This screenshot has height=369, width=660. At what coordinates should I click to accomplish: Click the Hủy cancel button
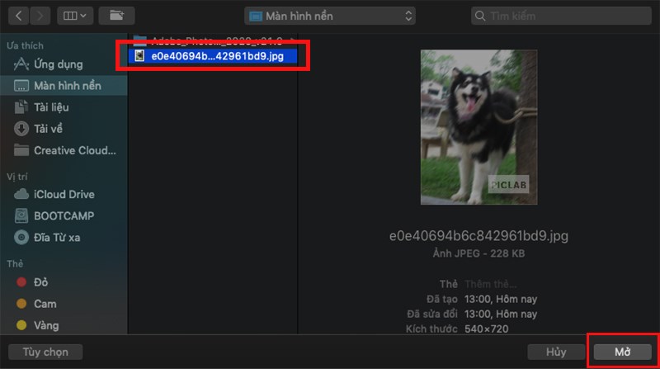555,352
